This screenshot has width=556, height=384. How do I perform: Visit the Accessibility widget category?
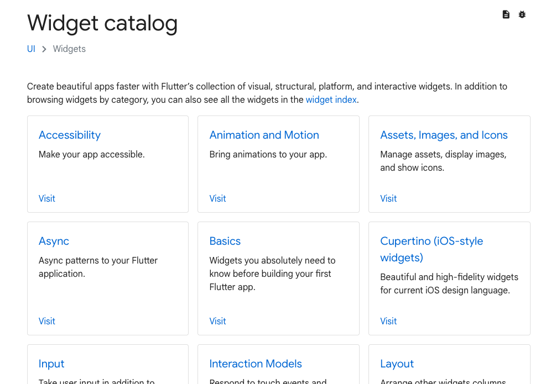(x=46, y=198)
